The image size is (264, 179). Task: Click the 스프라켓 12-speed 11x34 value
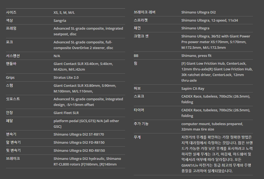(x=210, y=20)
